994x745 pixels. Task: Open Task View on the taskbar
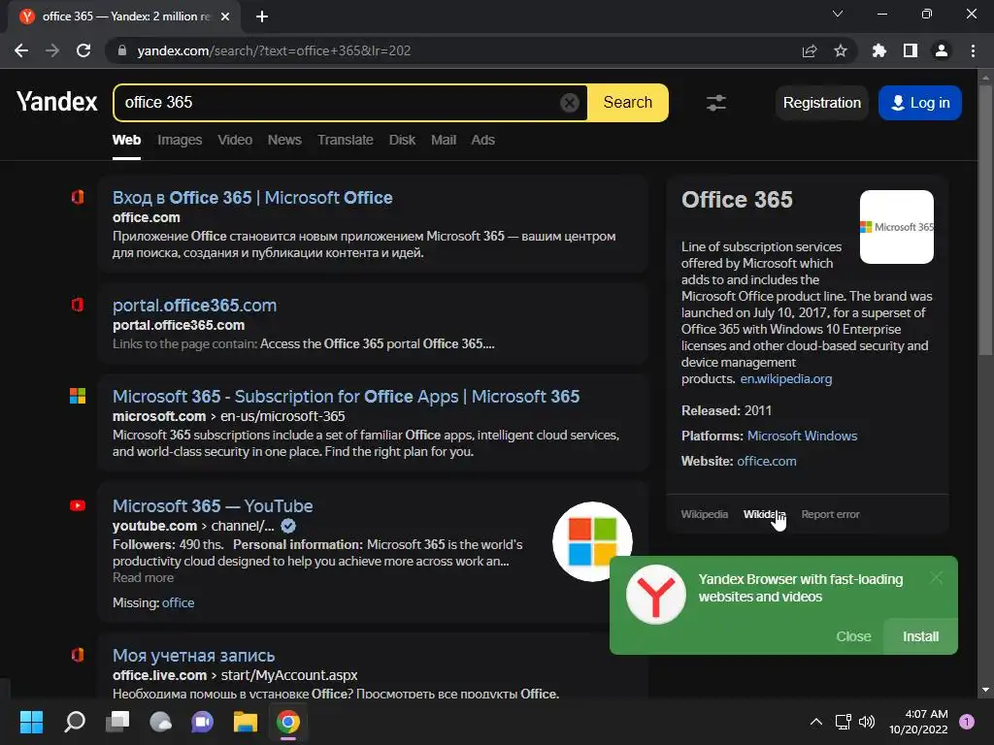click(117, 722)
